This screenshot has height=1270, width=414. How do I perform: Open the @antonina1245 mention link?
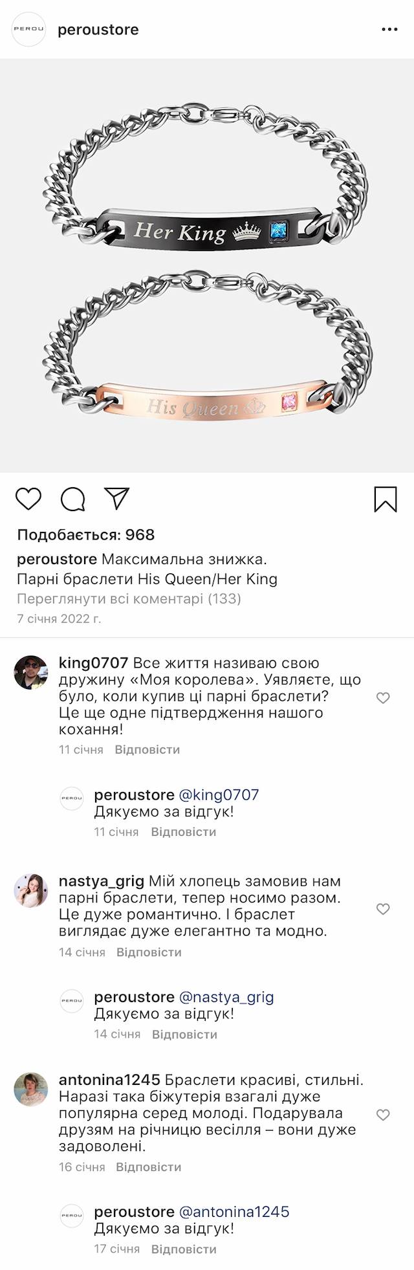pyautogui.click(x=234, y=1212)
